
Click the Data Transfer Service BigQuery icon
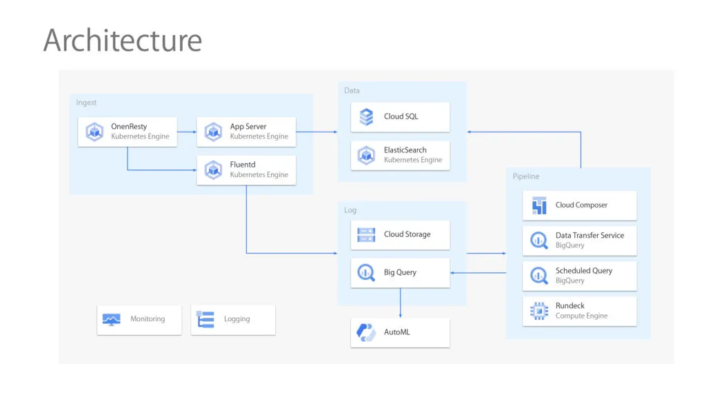click(539, 241)
